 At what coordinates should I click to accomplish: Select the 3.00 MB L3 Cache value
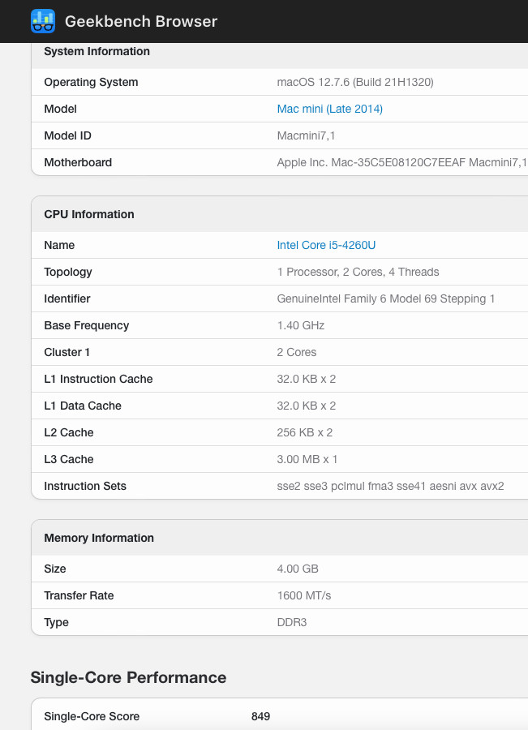coord(307,459)
